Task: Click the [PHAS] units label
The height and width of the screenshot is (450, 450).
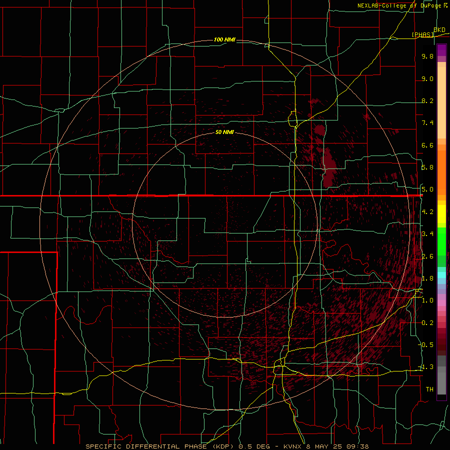Action: pyautogui.click(x=423, y=34)
